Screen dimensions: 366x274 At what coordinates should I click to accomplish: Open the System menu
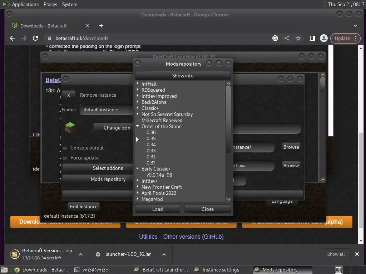(70, 4)
